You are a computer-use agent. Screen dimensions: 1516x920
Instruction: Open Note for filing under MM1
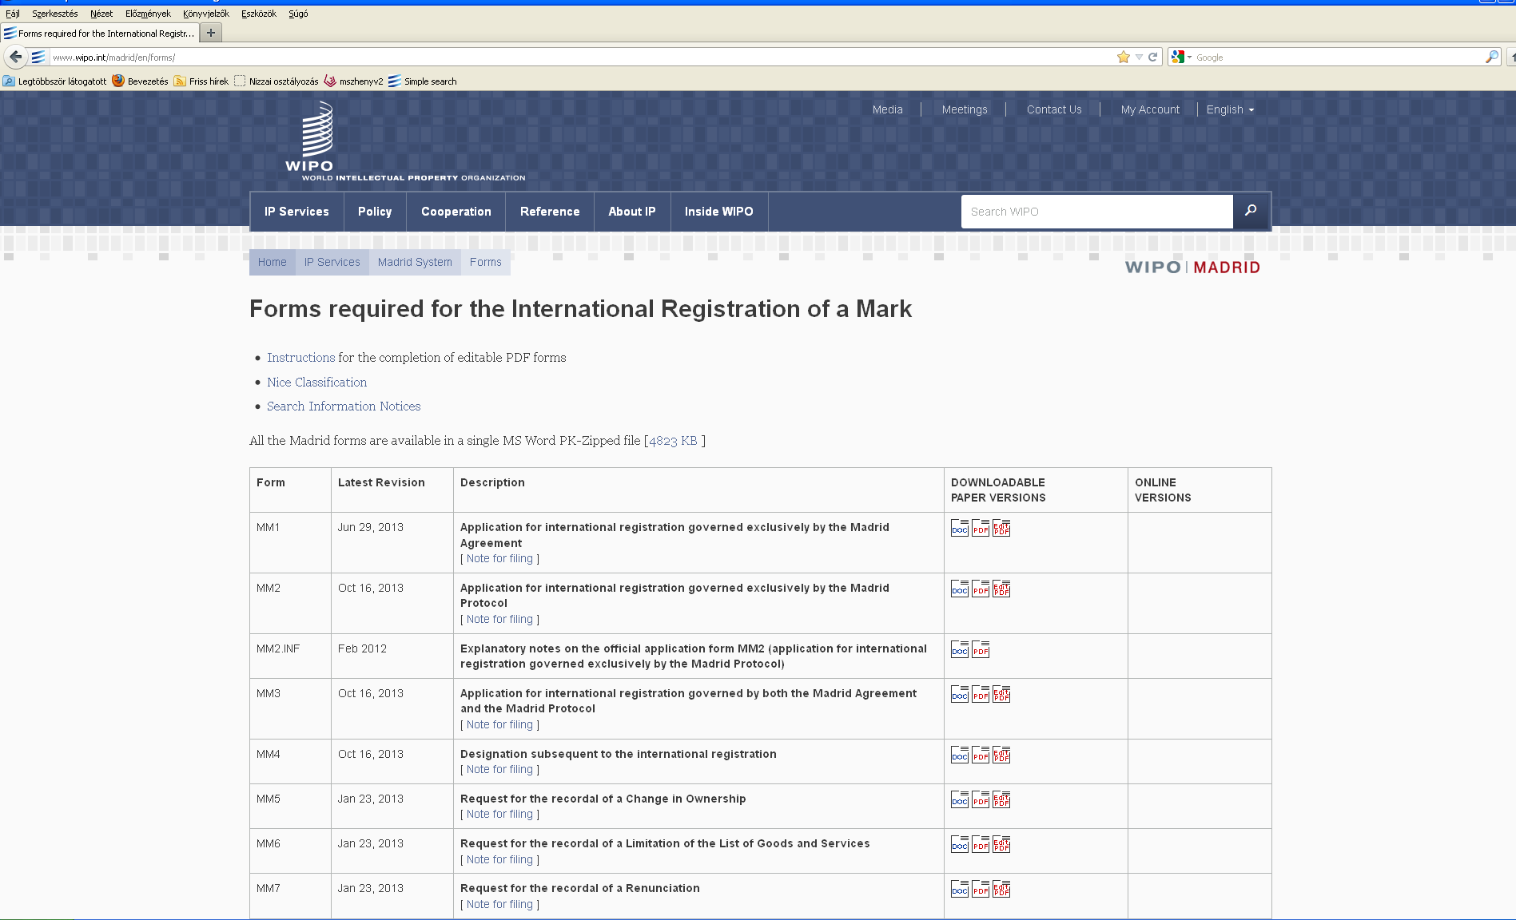pyautogui.click(x=499, y=558)
